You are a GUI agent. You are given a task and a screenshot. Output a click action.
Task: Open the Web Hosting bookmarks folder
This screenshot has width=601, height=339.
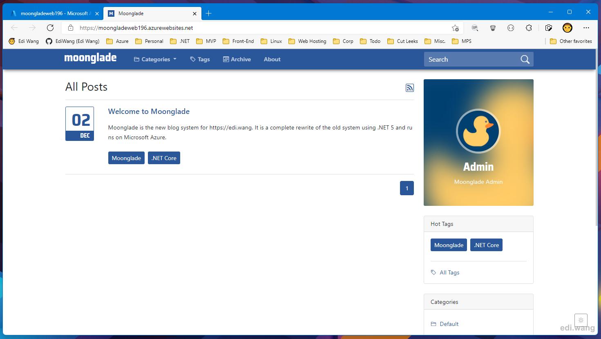(307, 41)
